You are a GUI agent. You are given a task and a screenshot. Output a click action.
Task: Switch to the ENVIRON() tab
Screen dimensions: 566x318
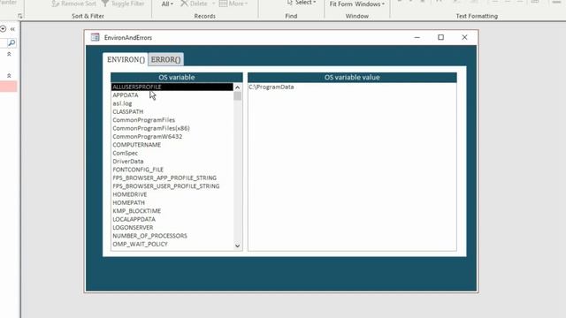(x=126, y=59)
